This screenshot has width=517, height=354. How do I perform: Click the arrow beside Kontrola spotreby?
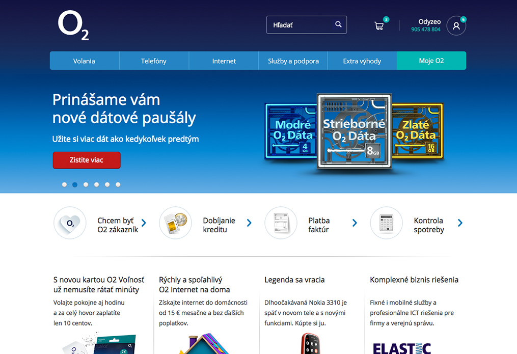point(460,223)
